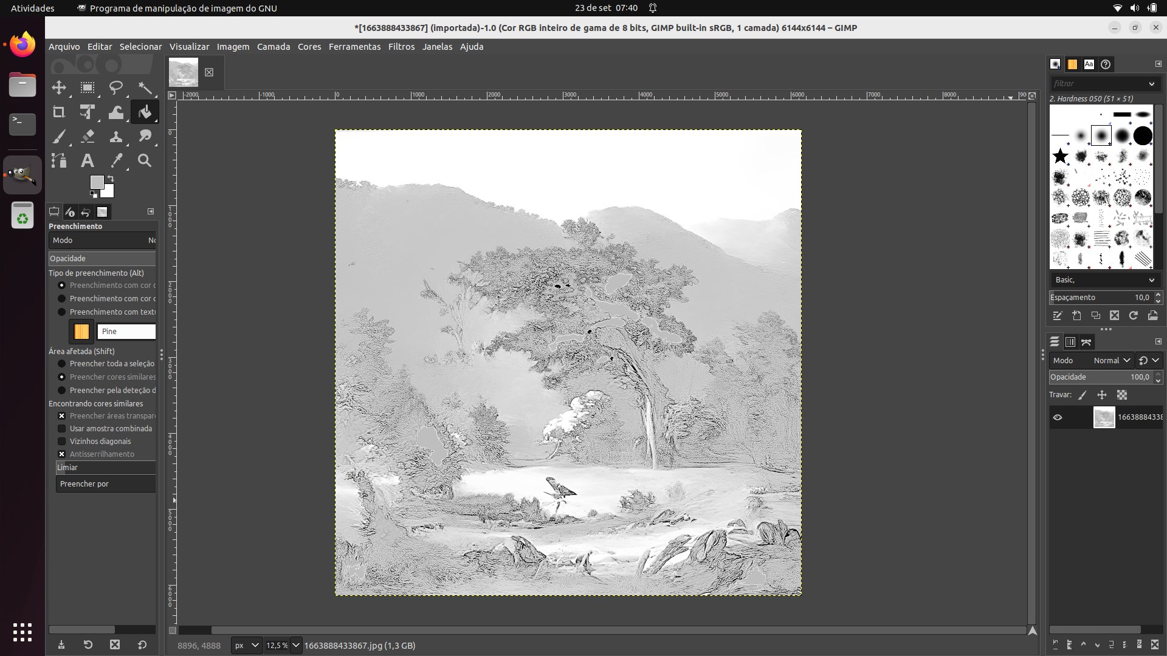Image resolution: width=1167 pixels, height=656 pixels.
Task: Refresh the brushes list
Action: click(x=1133, y=315)
